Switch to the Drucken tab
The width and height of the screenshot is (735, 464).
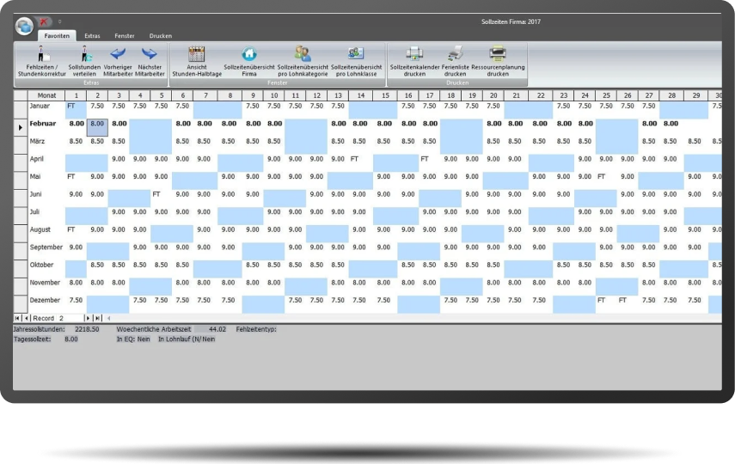click(x=160, y=35)
